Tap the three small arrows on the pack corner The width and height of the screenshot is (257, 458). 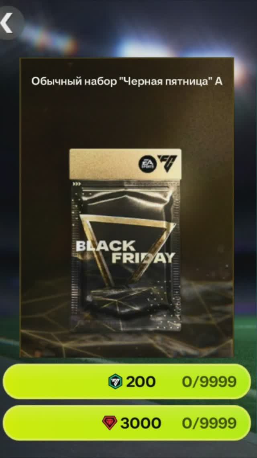[77, 184]
